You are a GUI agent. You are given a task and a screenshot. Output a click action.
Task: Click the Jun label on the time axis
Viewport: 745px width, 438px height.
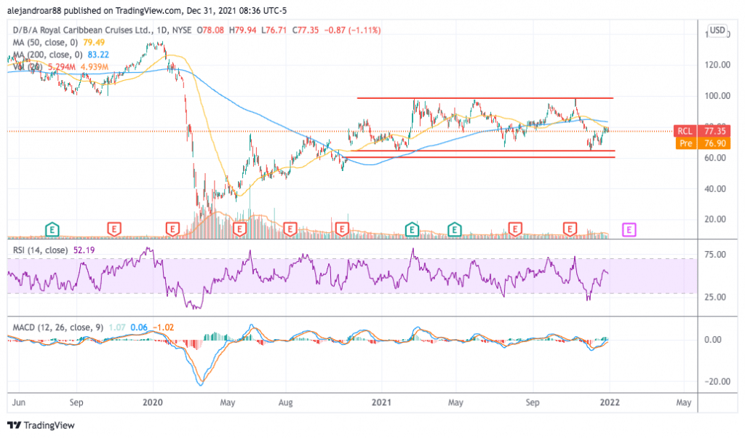(x=18, y=403)
